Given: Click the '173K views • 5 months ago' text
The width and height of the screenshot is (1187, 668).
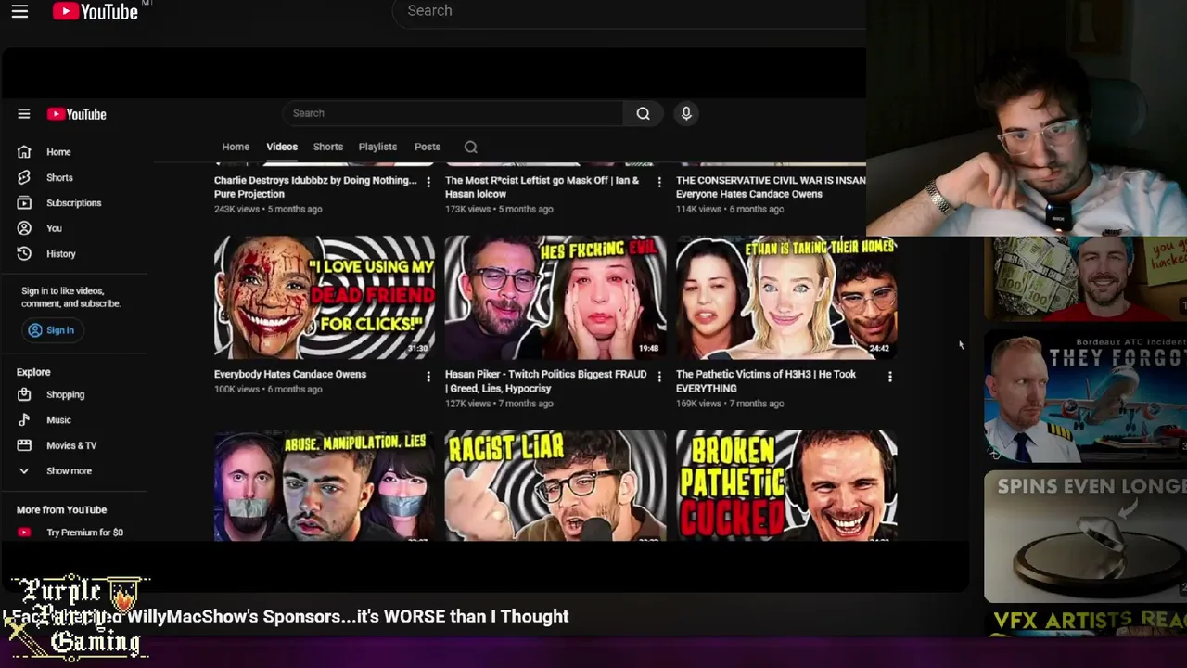Looking at the screenshot, I should (x=499, y=210).
